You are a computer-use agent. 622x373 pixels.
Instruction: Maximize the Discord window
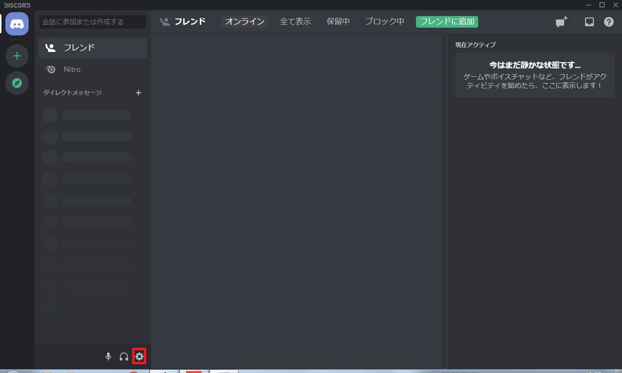point(602,5)
